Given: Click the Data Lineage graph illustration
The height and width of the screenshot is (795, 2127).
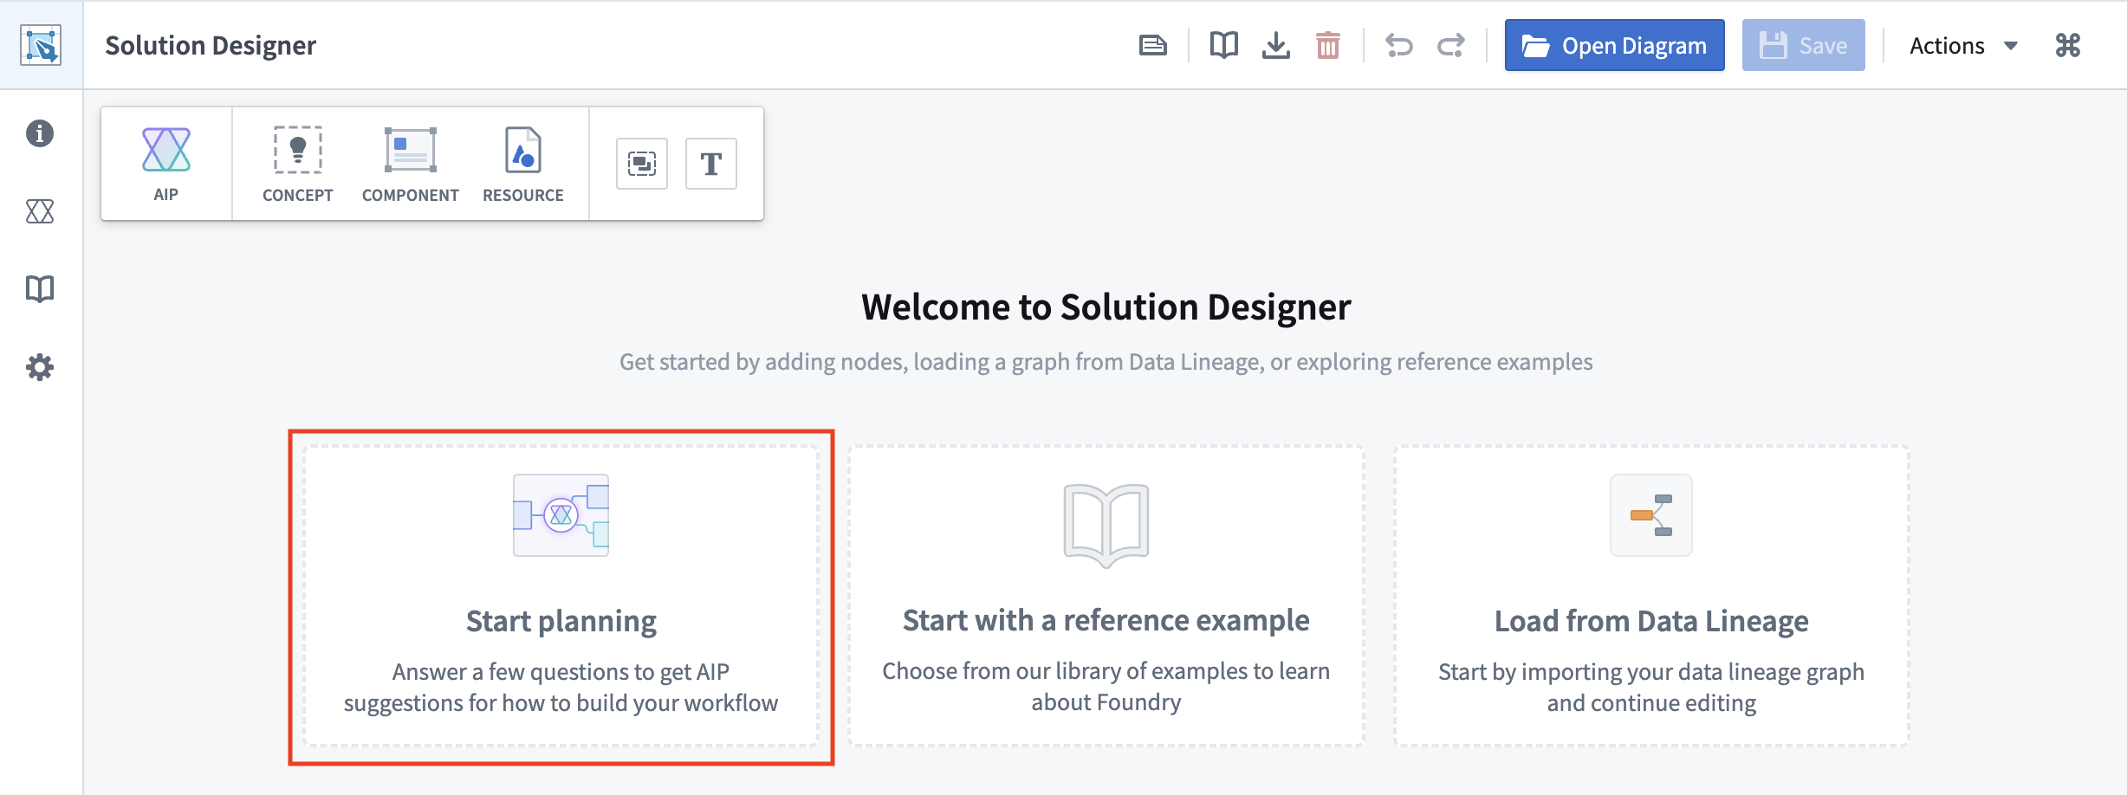Looking at the screenshot, I should 1651,515.
